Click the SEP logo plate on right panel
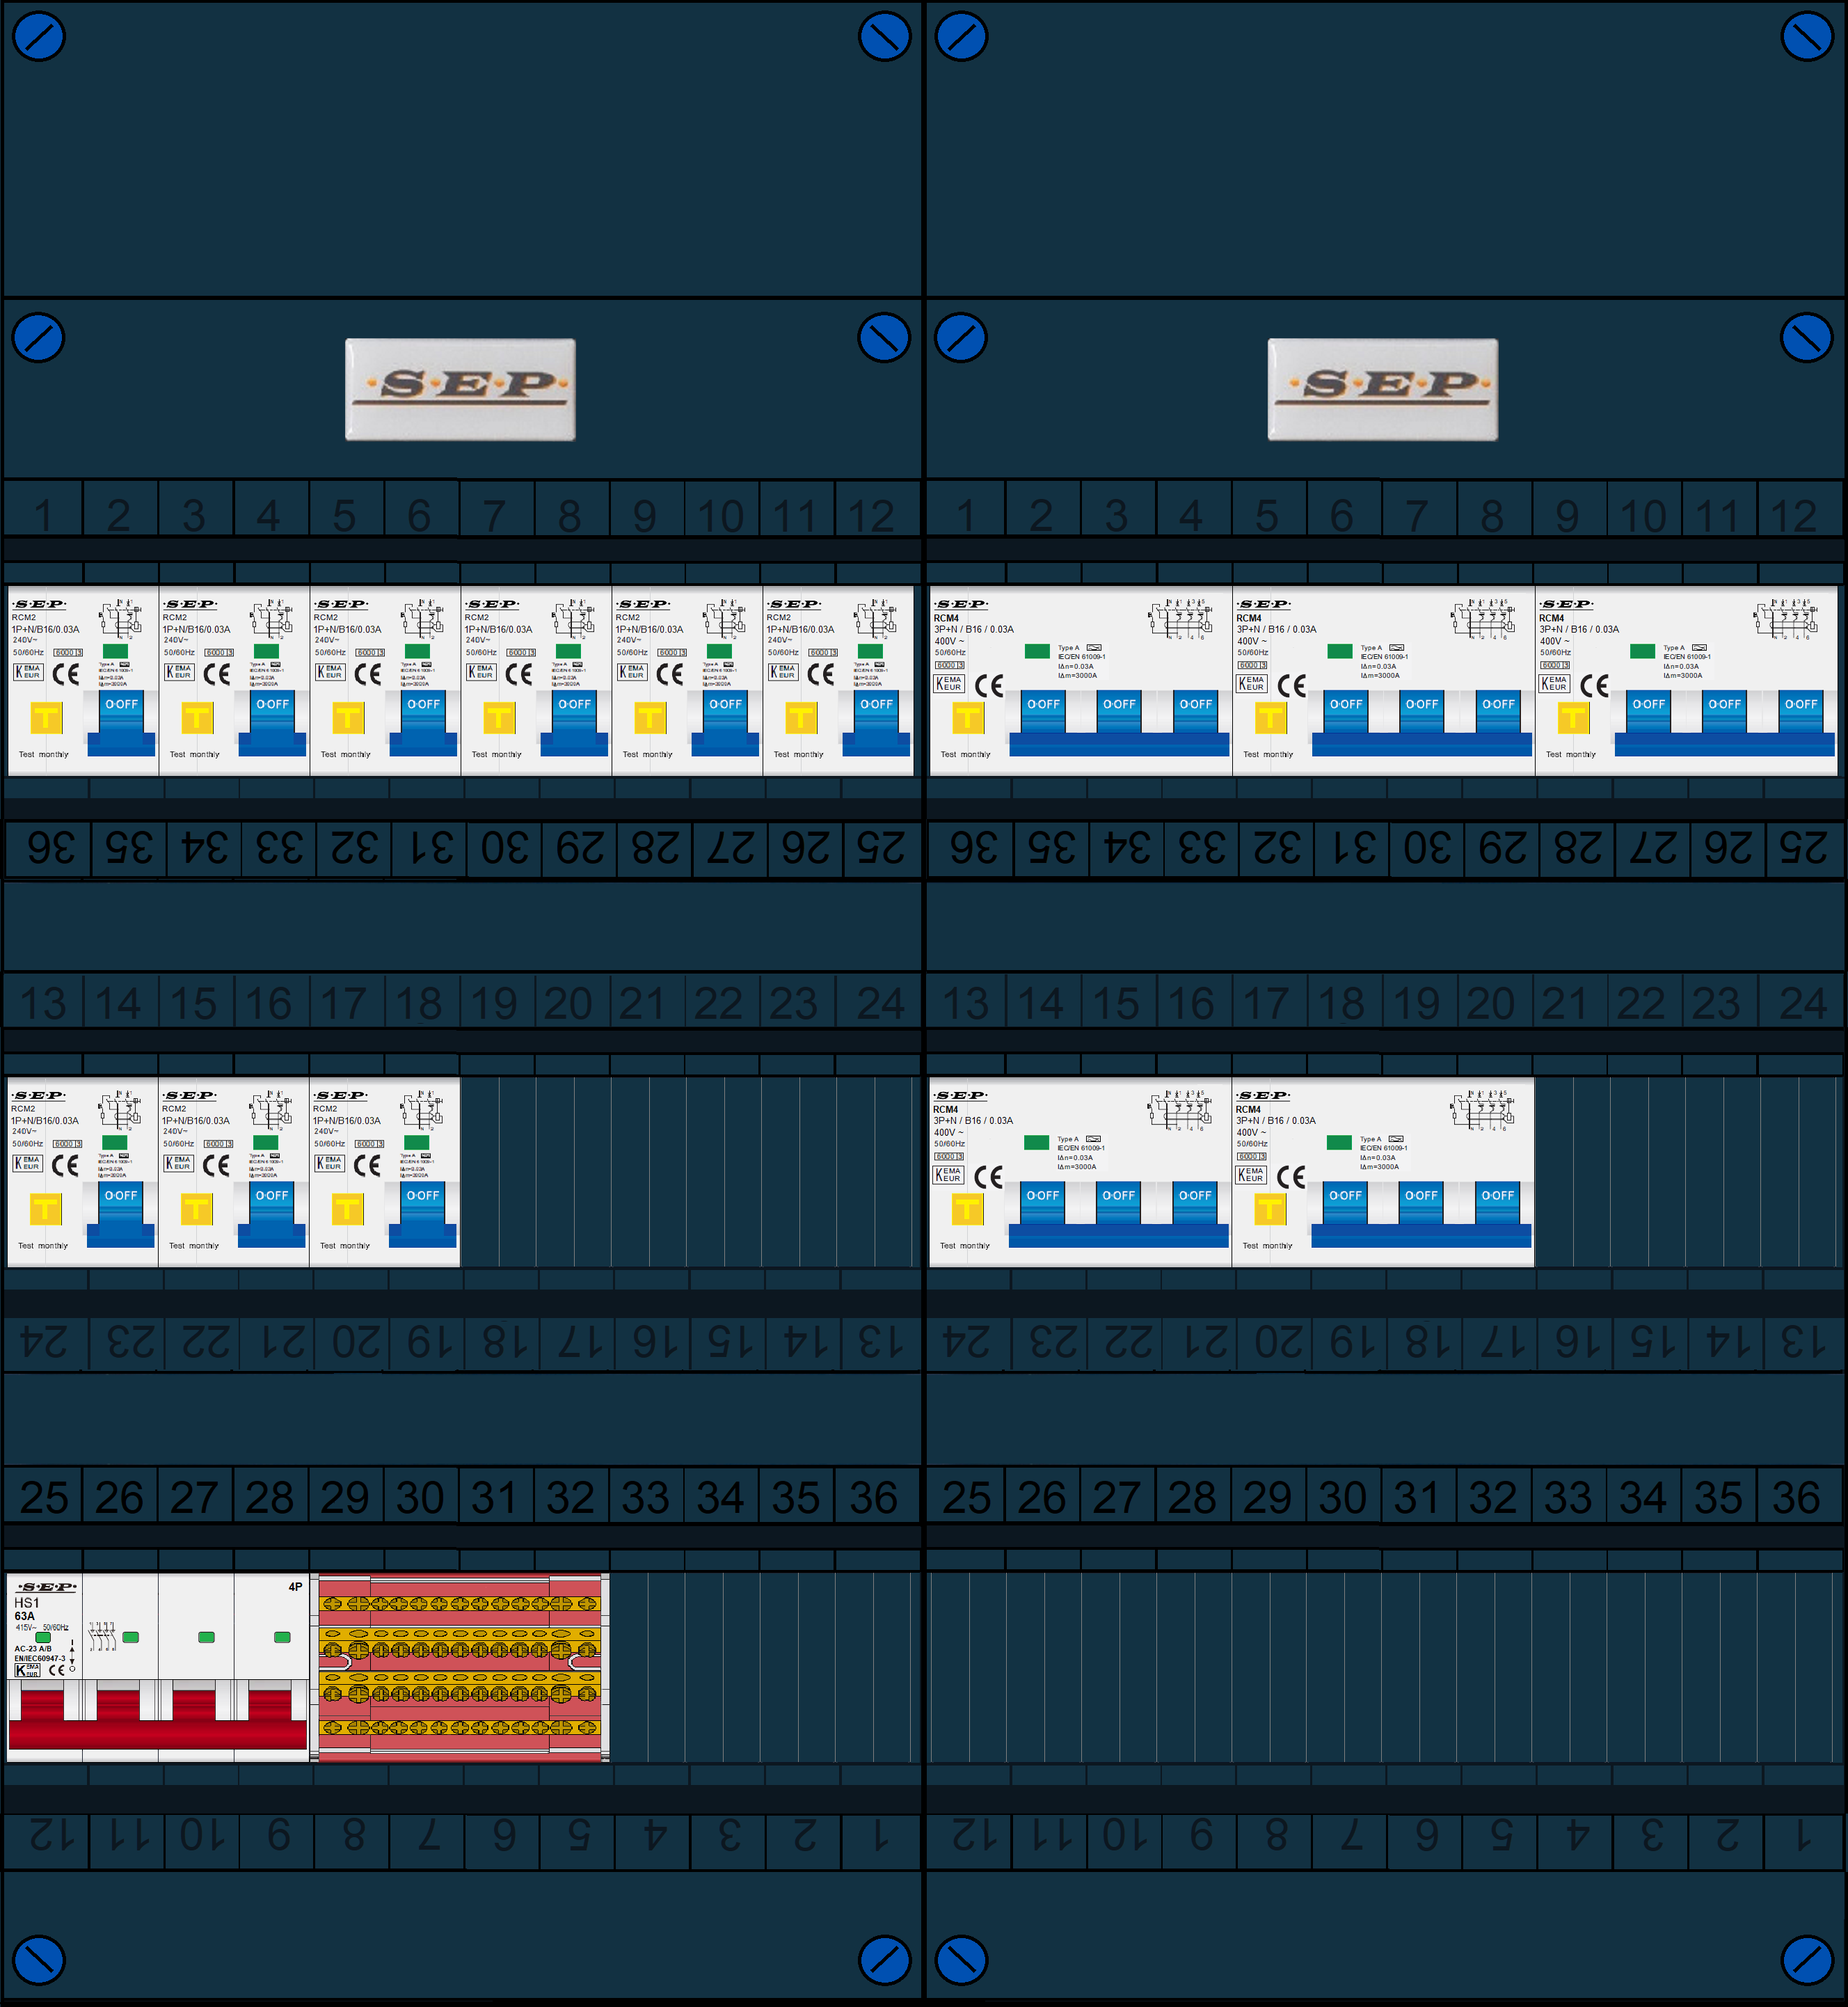1848x2007 pixels. pos(1383,389)
